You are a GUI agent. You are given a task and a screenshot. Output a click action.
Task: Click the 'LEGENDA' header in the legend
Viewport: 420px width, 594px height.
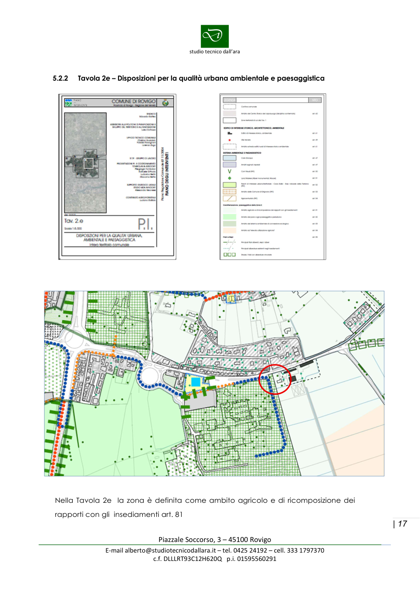coord(230,100)
